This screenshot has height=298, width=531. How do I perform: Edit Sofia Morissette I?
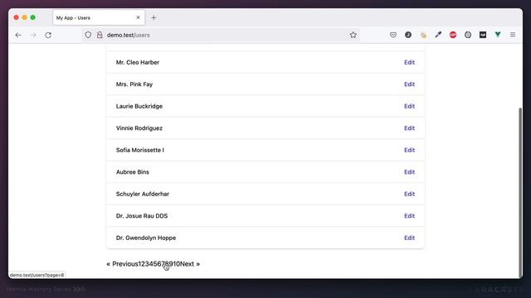point(409,150)
